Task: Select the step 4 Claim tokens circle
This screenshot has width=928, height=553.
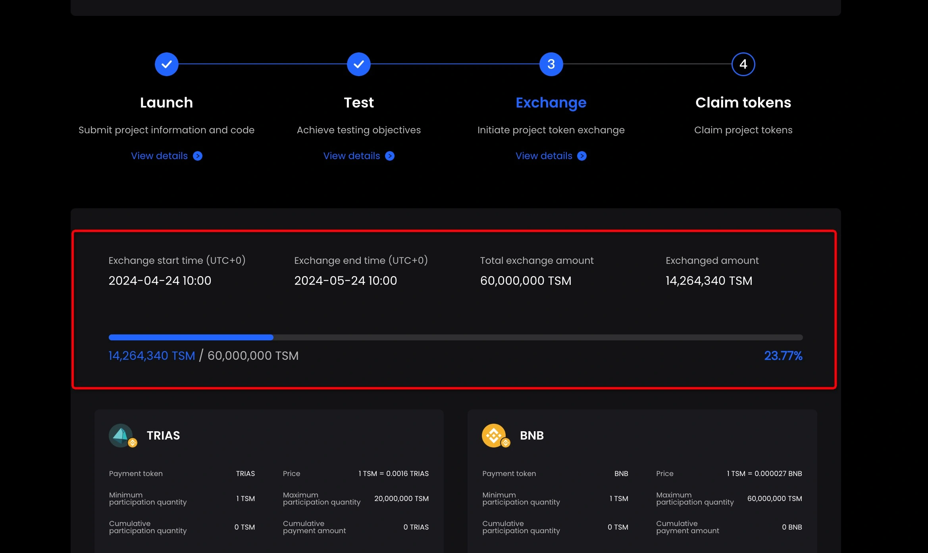Action: tap(743, 64)
